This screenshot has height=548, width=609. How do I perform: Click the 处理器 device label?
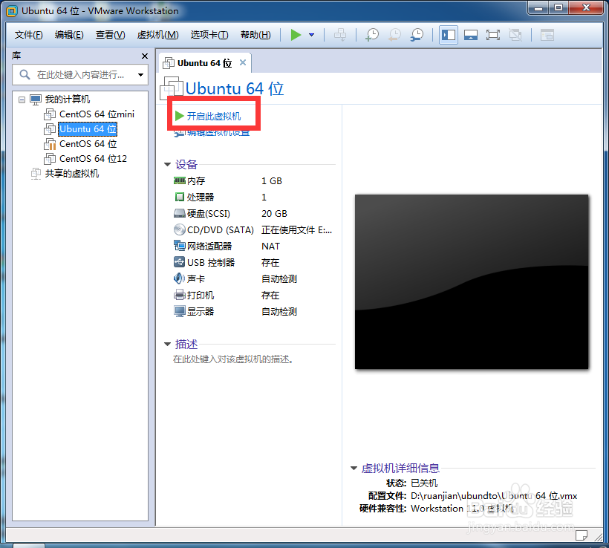(x=201, y=198)
